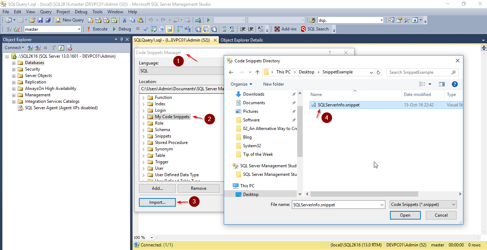Click the horizontal scrollbar in the file list
This screenshot has height=250, width=487.
364,194
